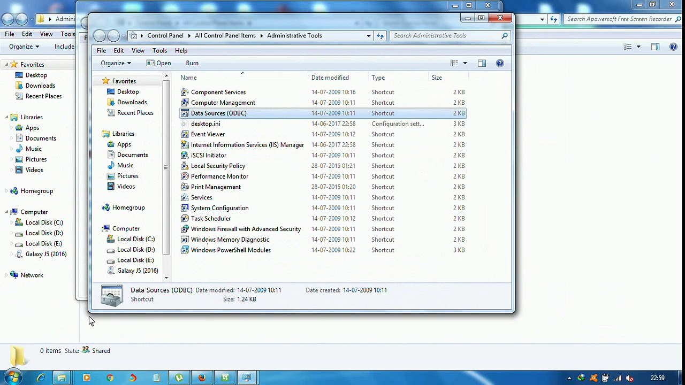
Task: Select the IIS Manager shortcut icon
Action: [185, 145]
